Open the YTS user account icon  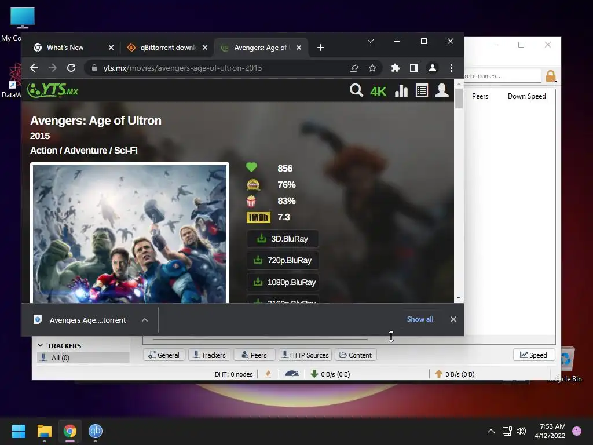pyautogui.click(x=442, y=90)
